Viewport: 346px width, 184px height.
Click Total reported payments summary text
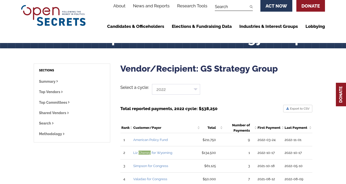[169, 109]
